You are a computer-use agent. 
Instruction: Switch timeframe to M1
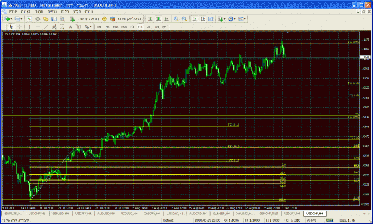99,27
